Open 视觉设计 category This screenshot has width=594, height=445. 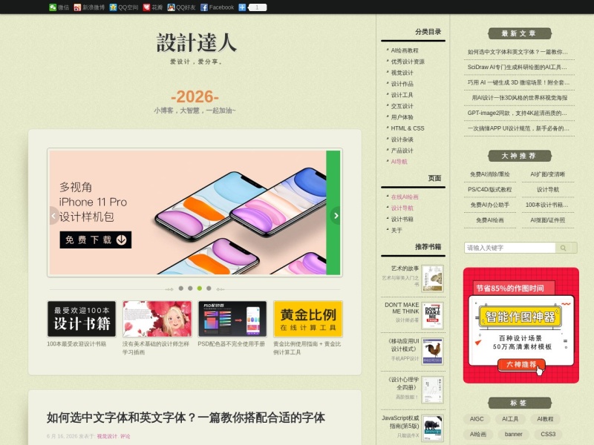(402, 73)
